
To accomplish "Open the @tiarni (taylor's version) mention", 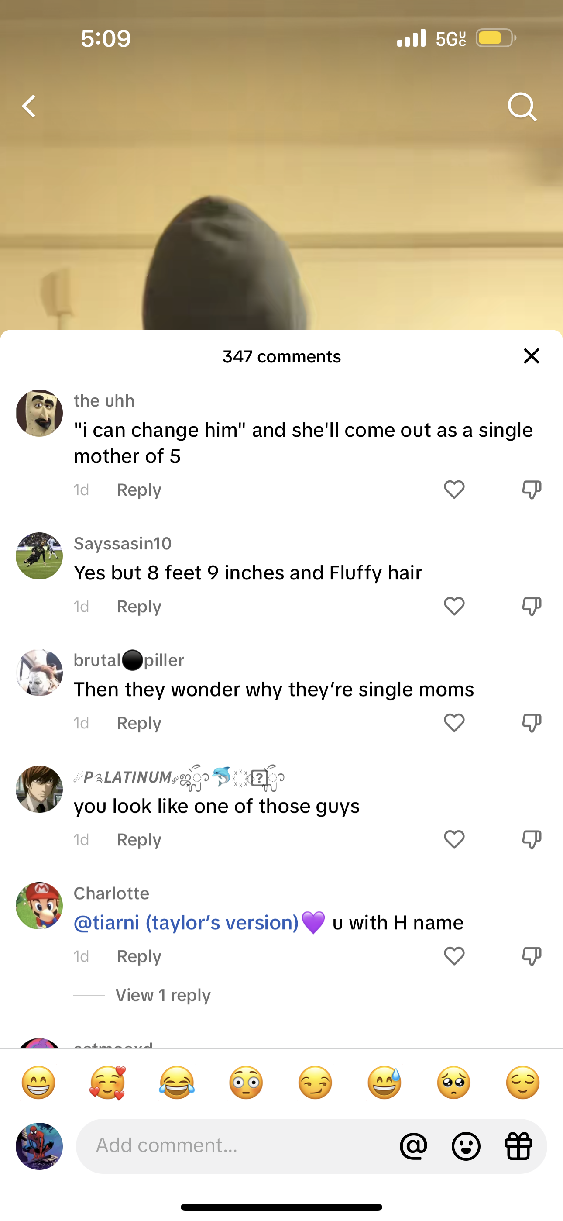I will click(x=186, y=922).
